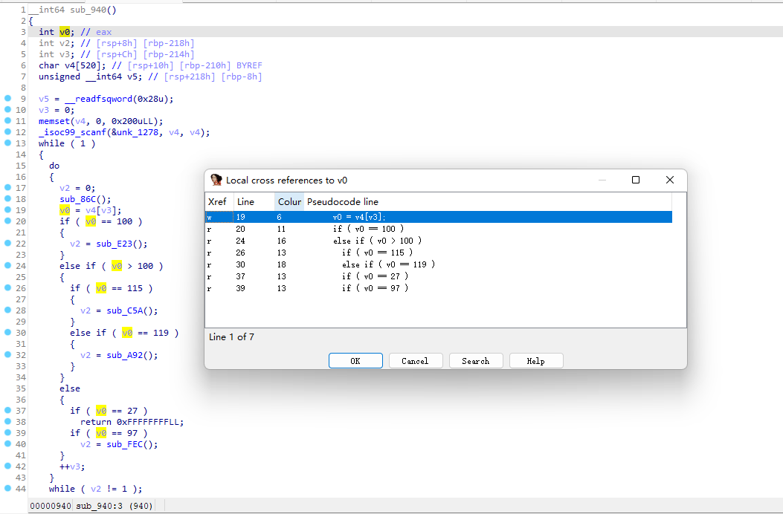Screen dimensions: 783x514
Task: Click the IDA icon in the dialog title bar
Action: point(216,179)
